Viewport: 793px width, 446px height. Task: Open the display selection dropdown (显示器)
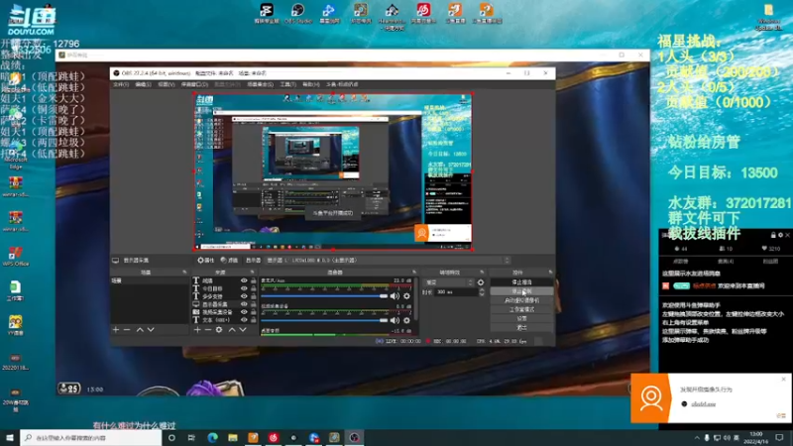click(x=388, y=260)
